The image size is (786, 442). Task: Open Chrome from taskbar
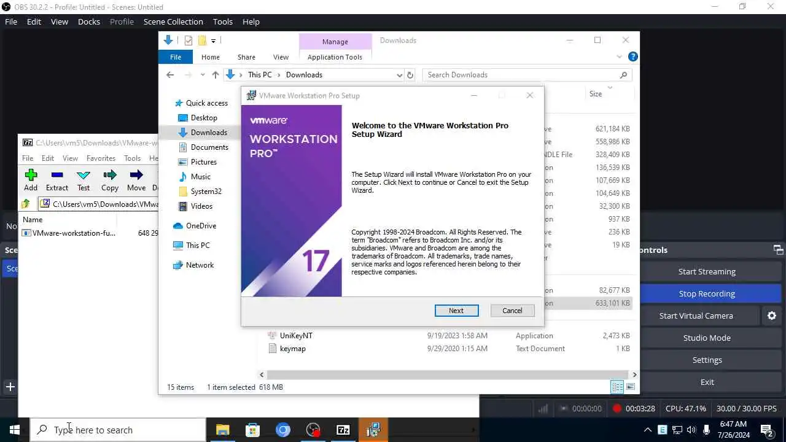click(283, 430)
